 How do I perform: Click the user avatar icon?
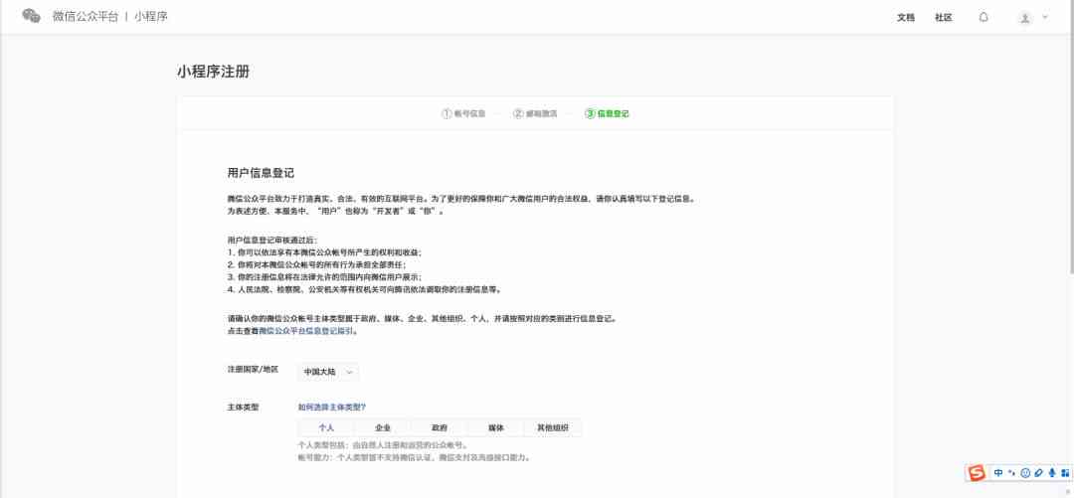pyautogui.click(x=1024, y=18)
